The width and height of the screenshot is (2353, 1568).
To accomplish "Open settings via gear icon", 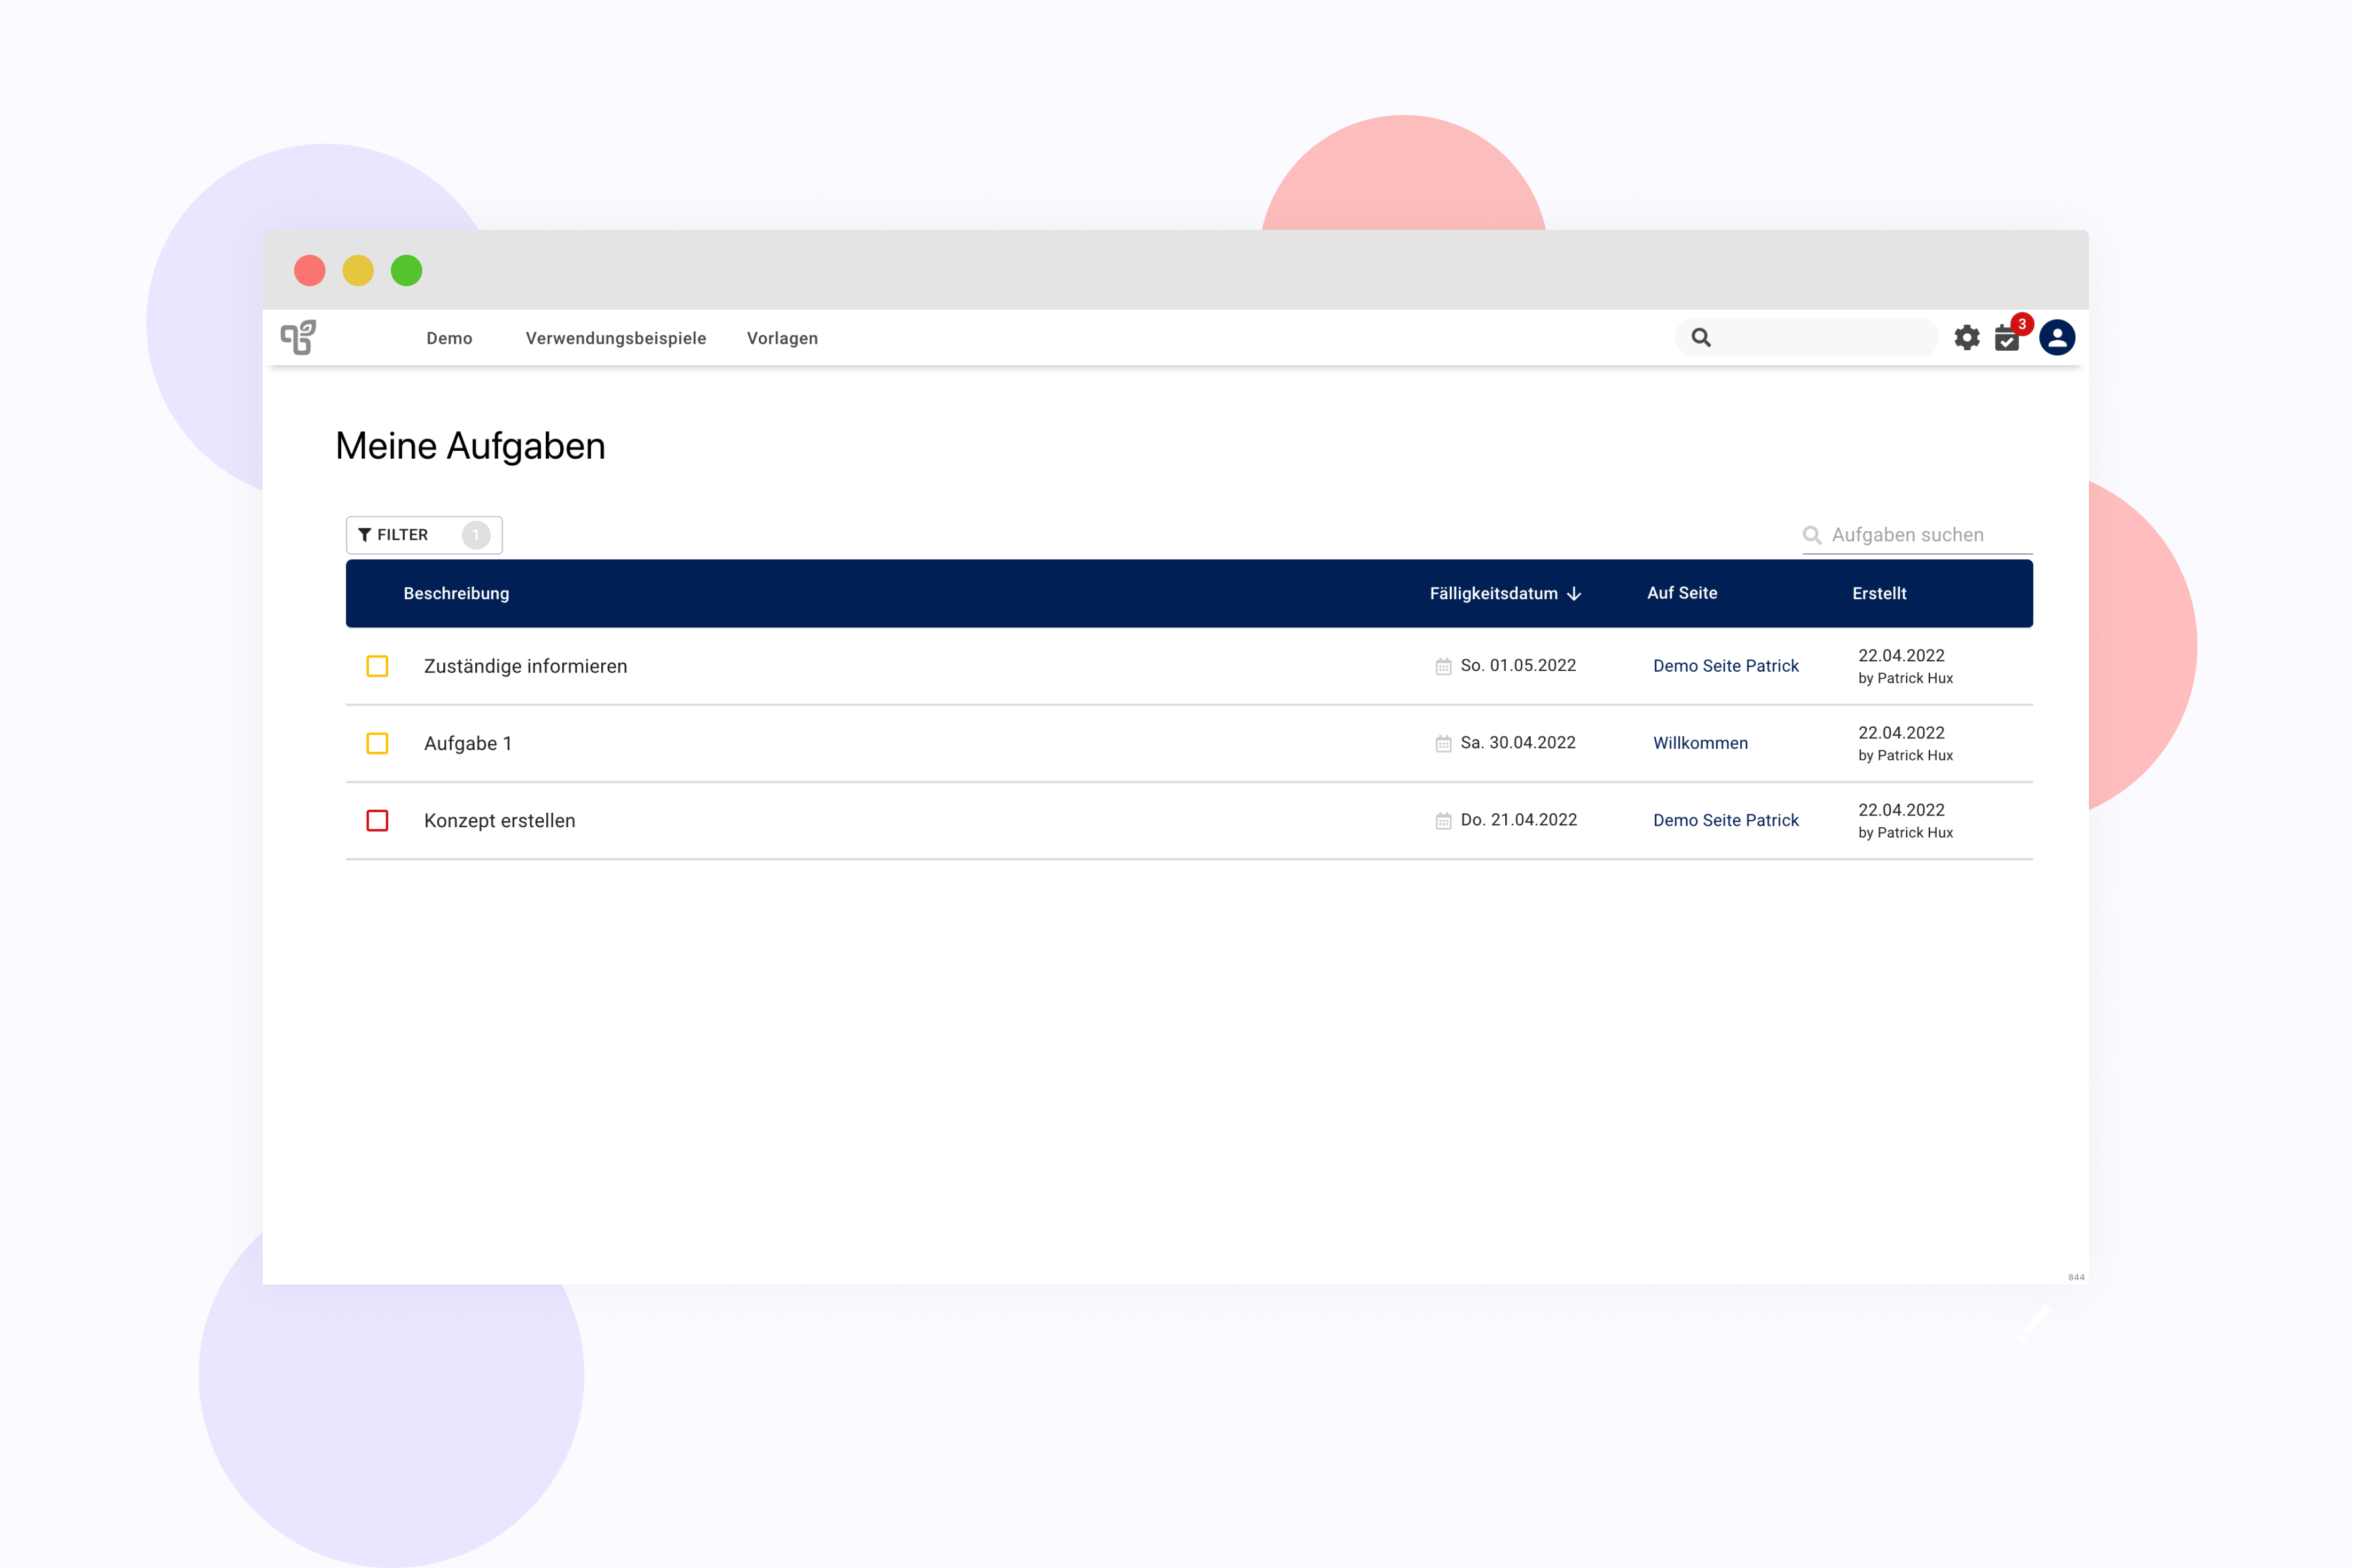I will click(1967, 338).
